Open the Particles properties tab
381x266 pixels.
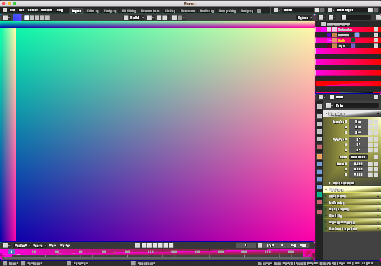pos(319,172)
